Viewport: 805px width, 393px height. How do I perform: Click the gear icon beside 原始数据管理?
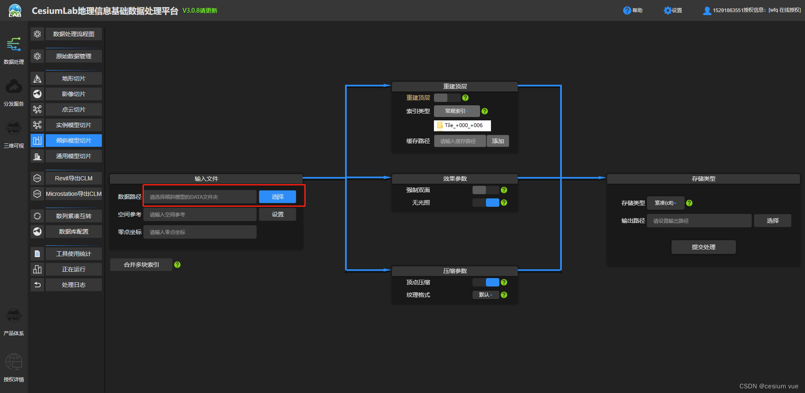[x=37, y=56]
